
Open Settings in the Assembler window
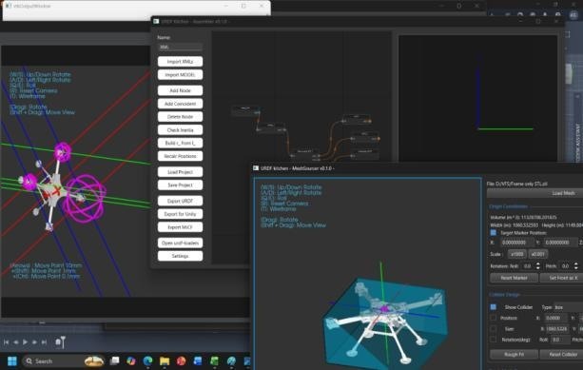click(180, 256)
